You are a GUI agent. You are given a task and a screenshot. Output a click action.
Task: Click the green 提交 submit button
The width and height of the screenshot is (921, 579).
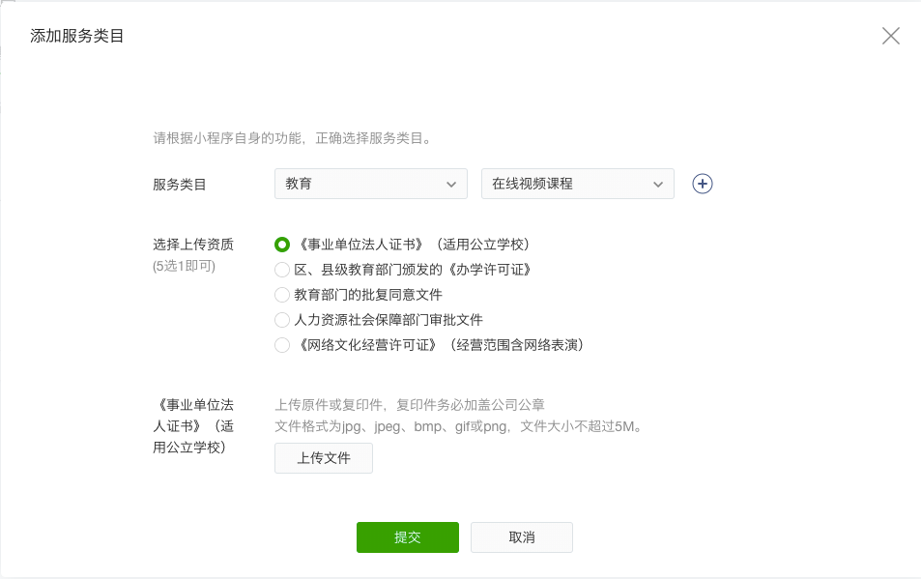[x=408, y=537]
